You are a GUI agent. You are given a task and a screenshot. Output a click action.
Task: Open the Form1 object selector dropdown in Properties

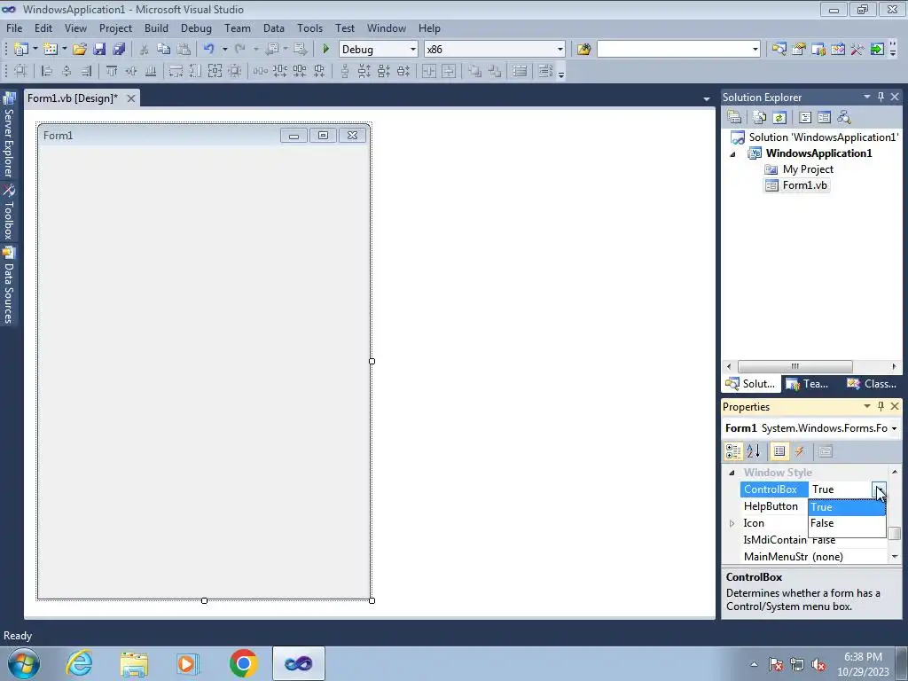tap(894, 428)
